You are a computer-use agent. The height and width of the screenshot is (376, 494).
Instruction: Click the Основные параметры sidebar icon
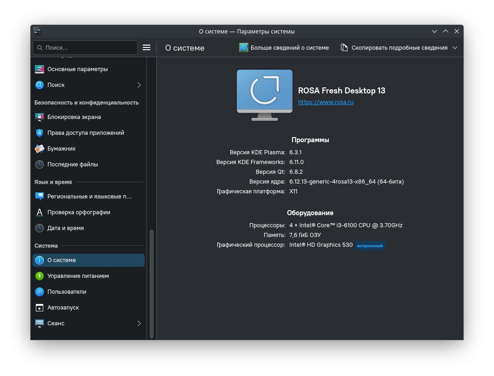40,69
